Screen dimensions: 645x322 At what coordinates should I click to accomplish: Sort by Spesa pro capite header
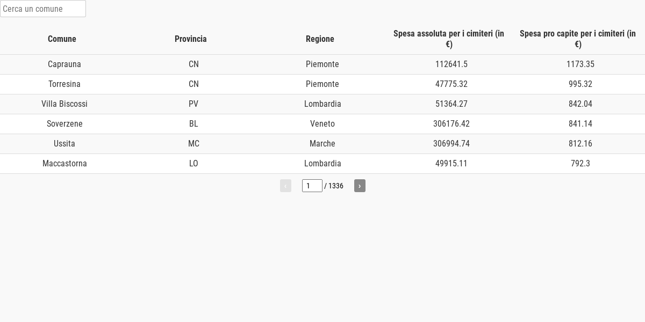click(x=578, y=39)
